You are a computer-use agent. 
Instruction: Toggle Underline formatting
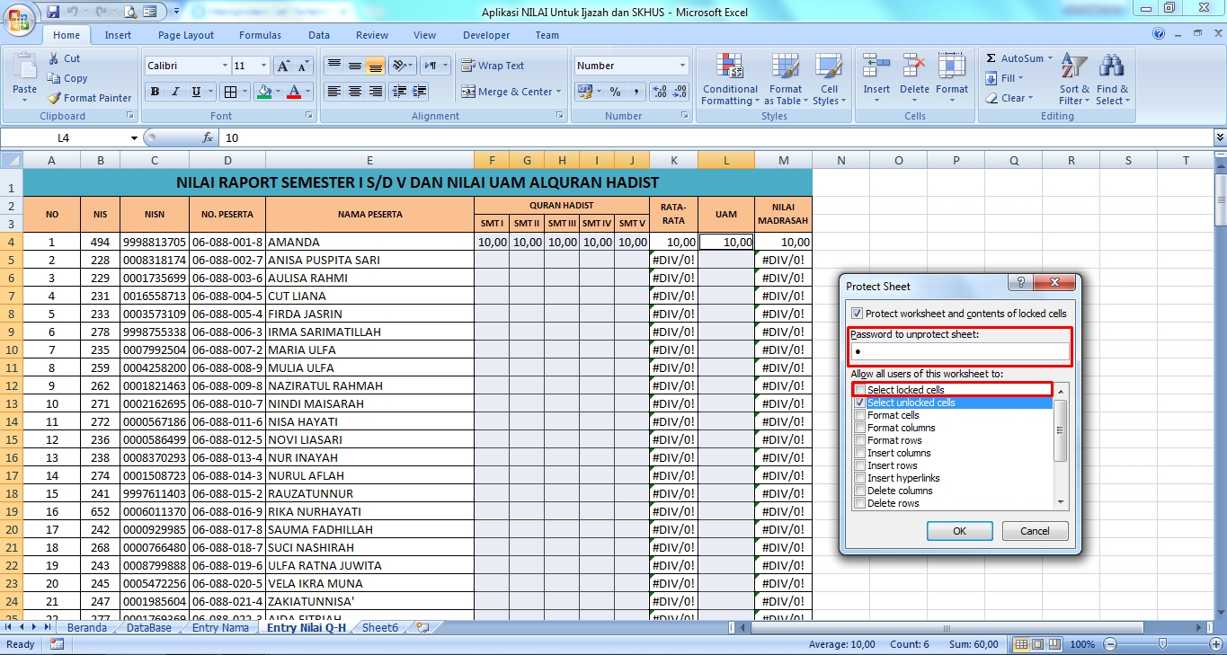pos(195,92)
